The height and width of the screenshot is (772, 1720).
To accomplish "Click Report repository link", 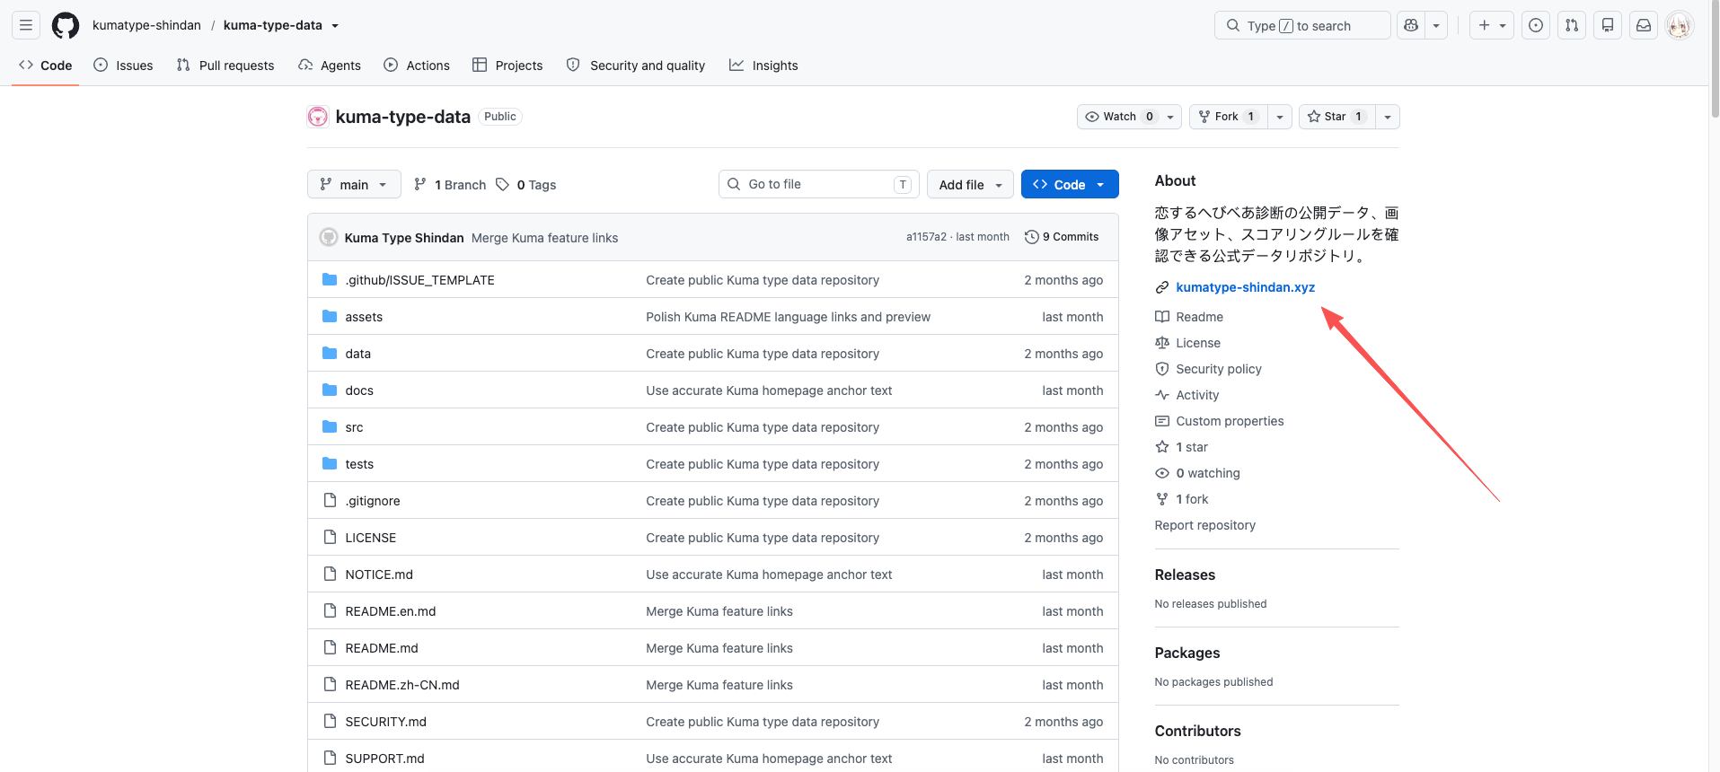I will pos(1205,525).
